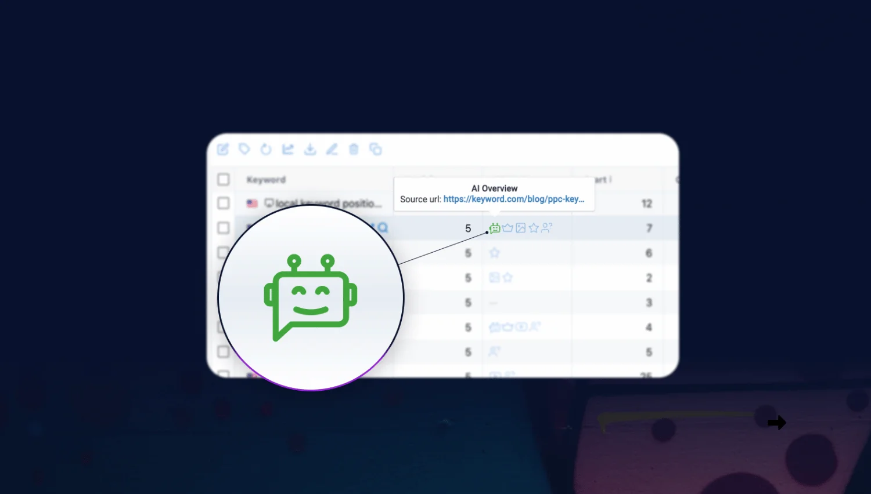The width and height of the screenshot is (871, 494).
Task: Click the Image pack SERP feature icon
Action: (x=520, y=228)
